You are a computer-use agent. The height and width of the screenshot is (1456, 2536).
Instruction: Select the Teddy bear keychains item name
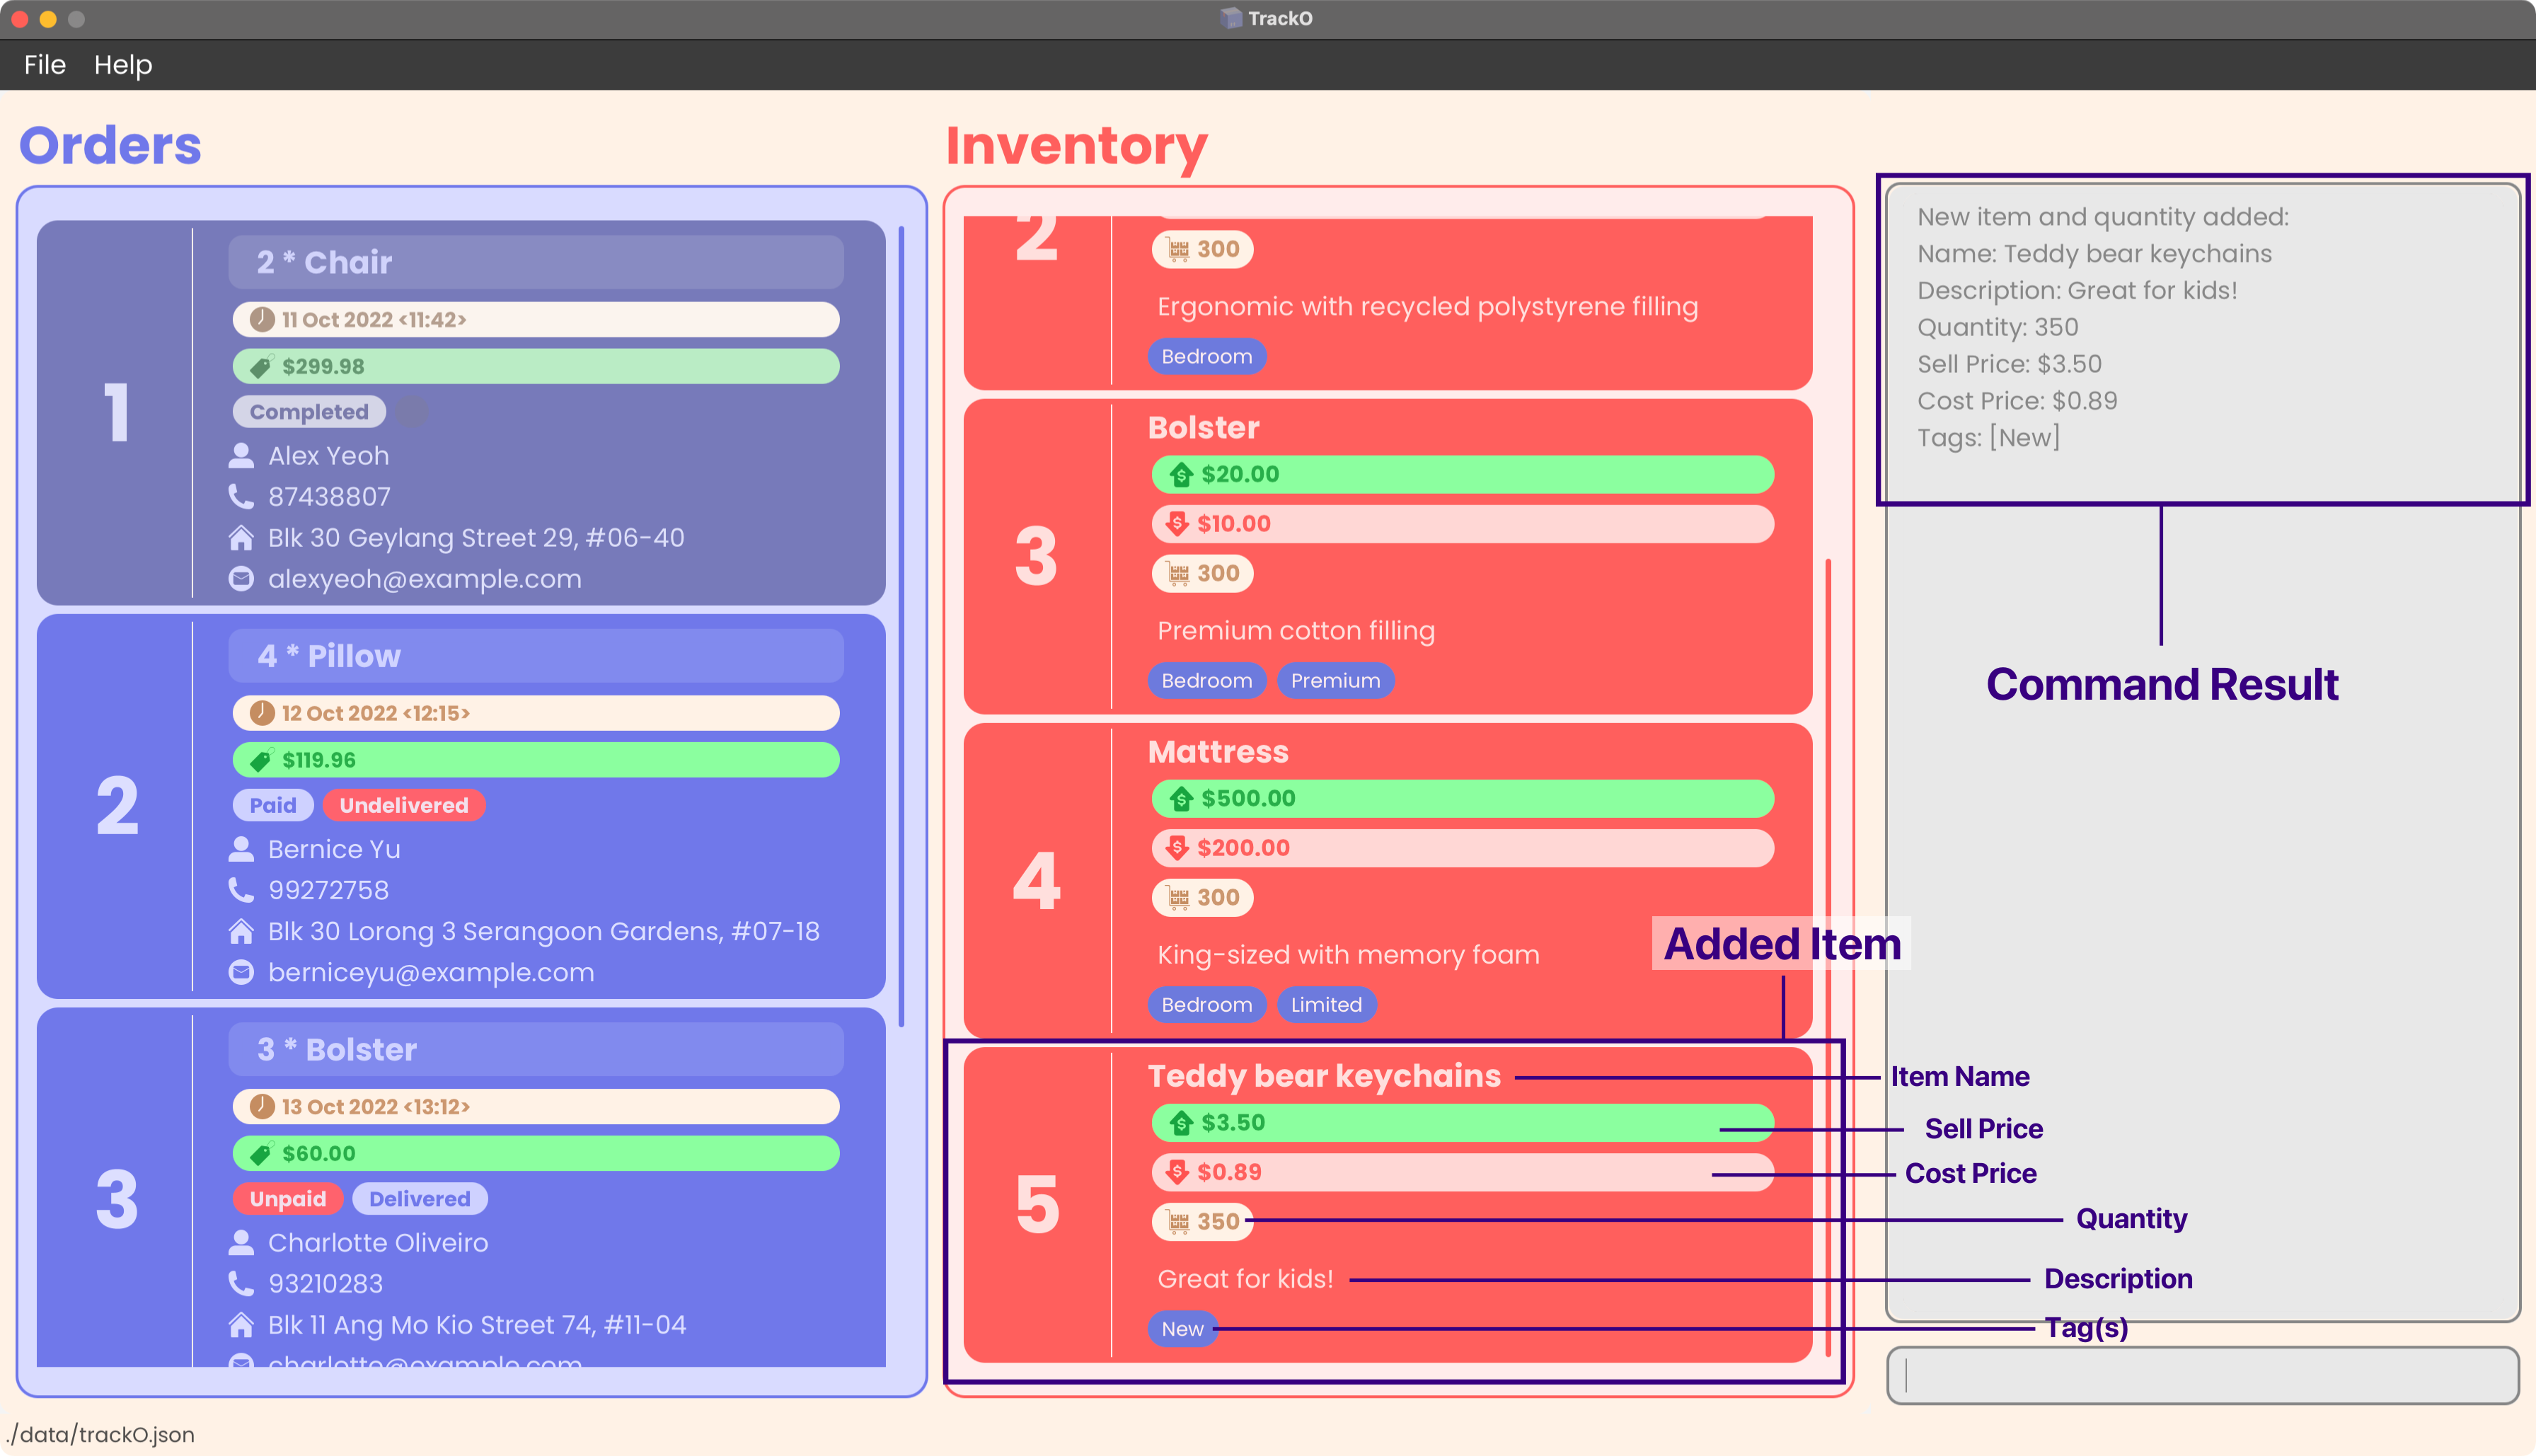(x=1324, y=1076)
